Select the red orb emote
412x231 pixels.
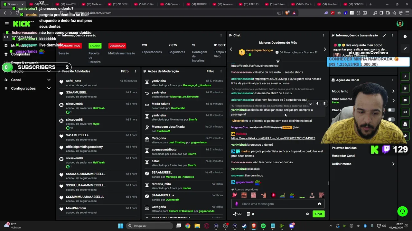(273, 195)
